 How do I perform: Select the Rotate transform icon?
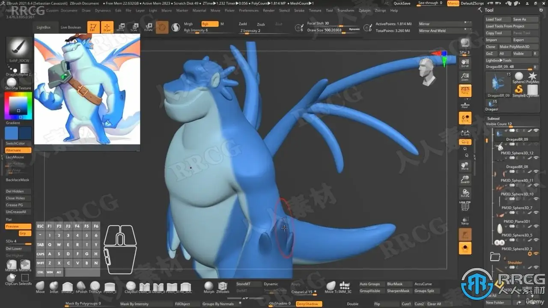click(x=148, y=27)
